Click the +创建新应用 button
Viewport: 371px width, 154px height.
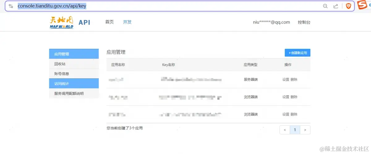tap(297, 53)
